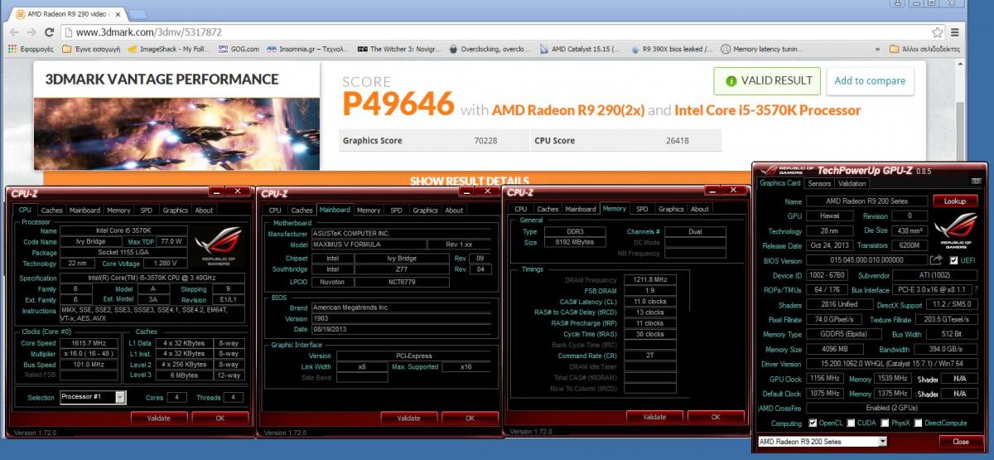Click the GPU-Z Lookup button

tap(955, 201)
